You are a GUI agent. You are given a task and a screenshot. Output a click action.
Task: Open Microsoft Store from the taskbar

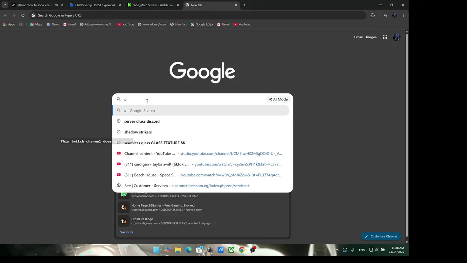[199, 250]
